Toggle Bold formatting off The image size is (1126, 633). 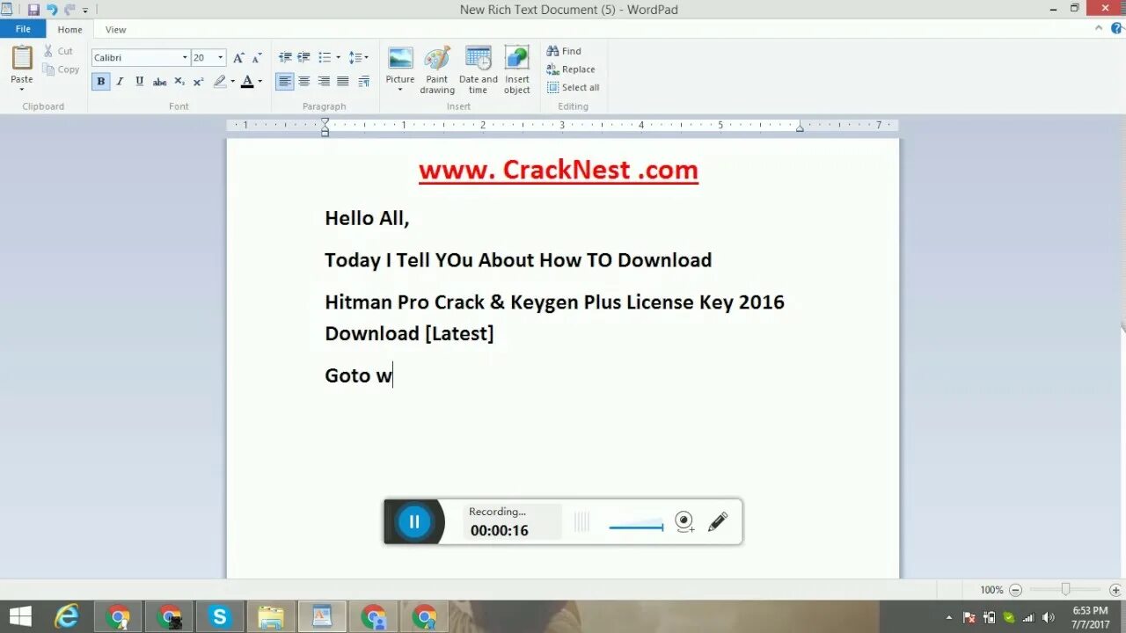(101, 82)
